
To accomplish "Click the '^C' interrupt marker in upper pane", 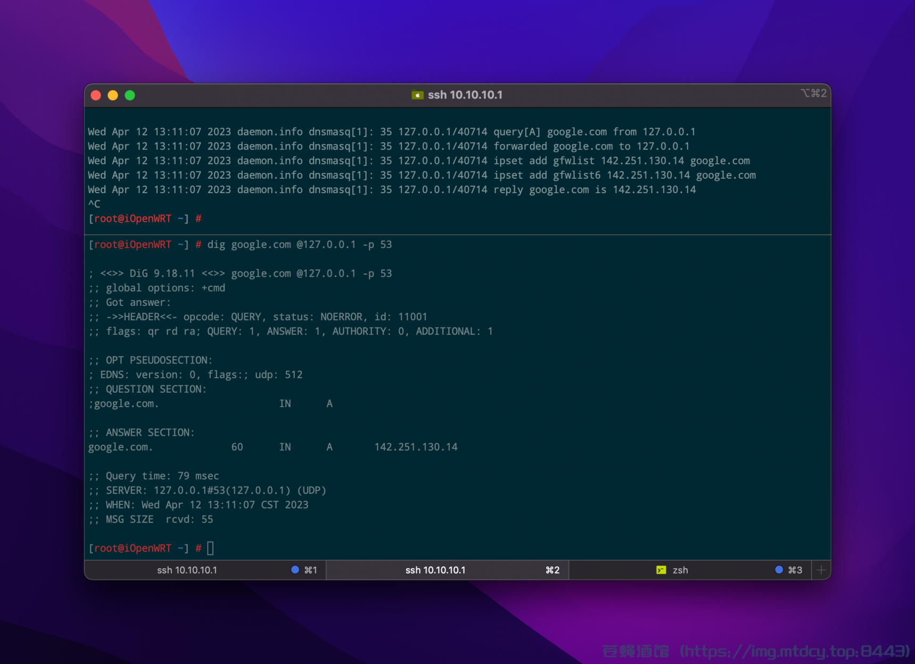I will pos(94,204).
